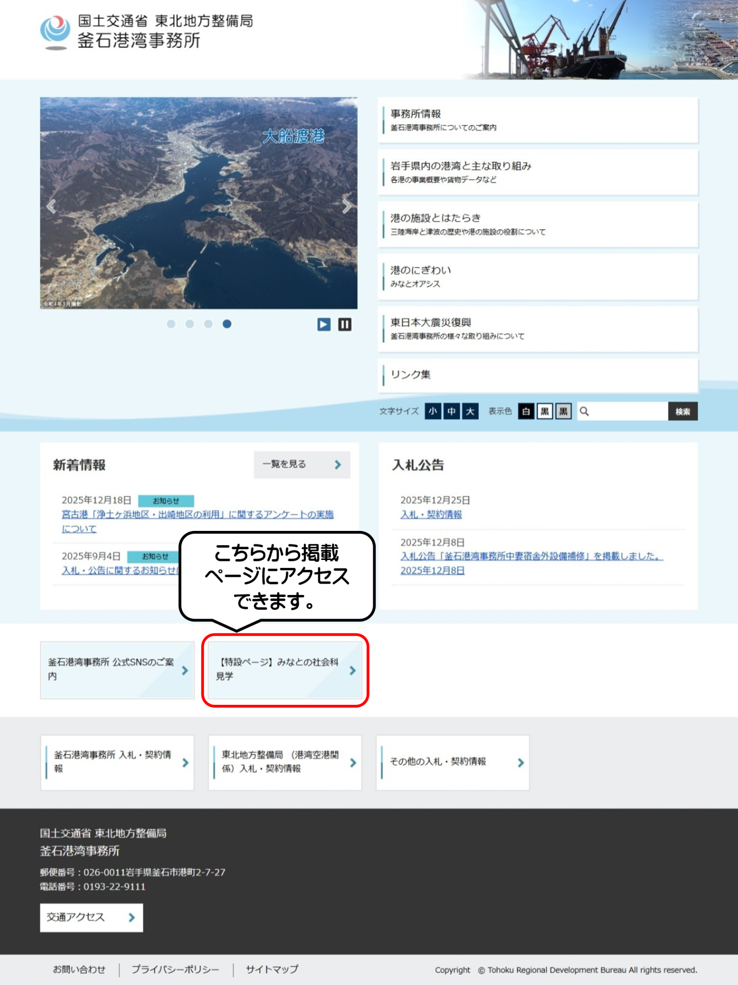
Task: Open 釜石港湾事務所 公式SNSのご案内 banner
Action: 117,670
